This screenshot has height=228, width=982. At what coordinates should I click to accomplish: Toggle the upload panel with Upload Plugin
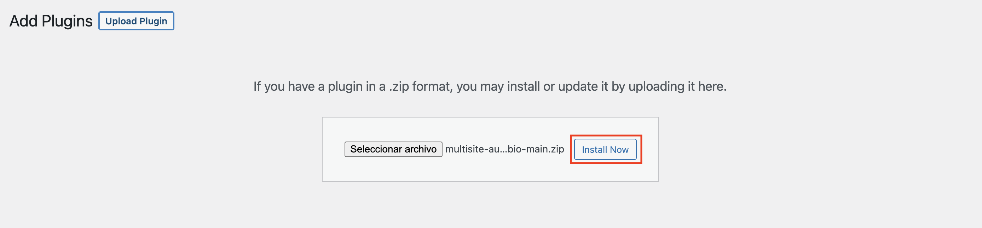136,21
